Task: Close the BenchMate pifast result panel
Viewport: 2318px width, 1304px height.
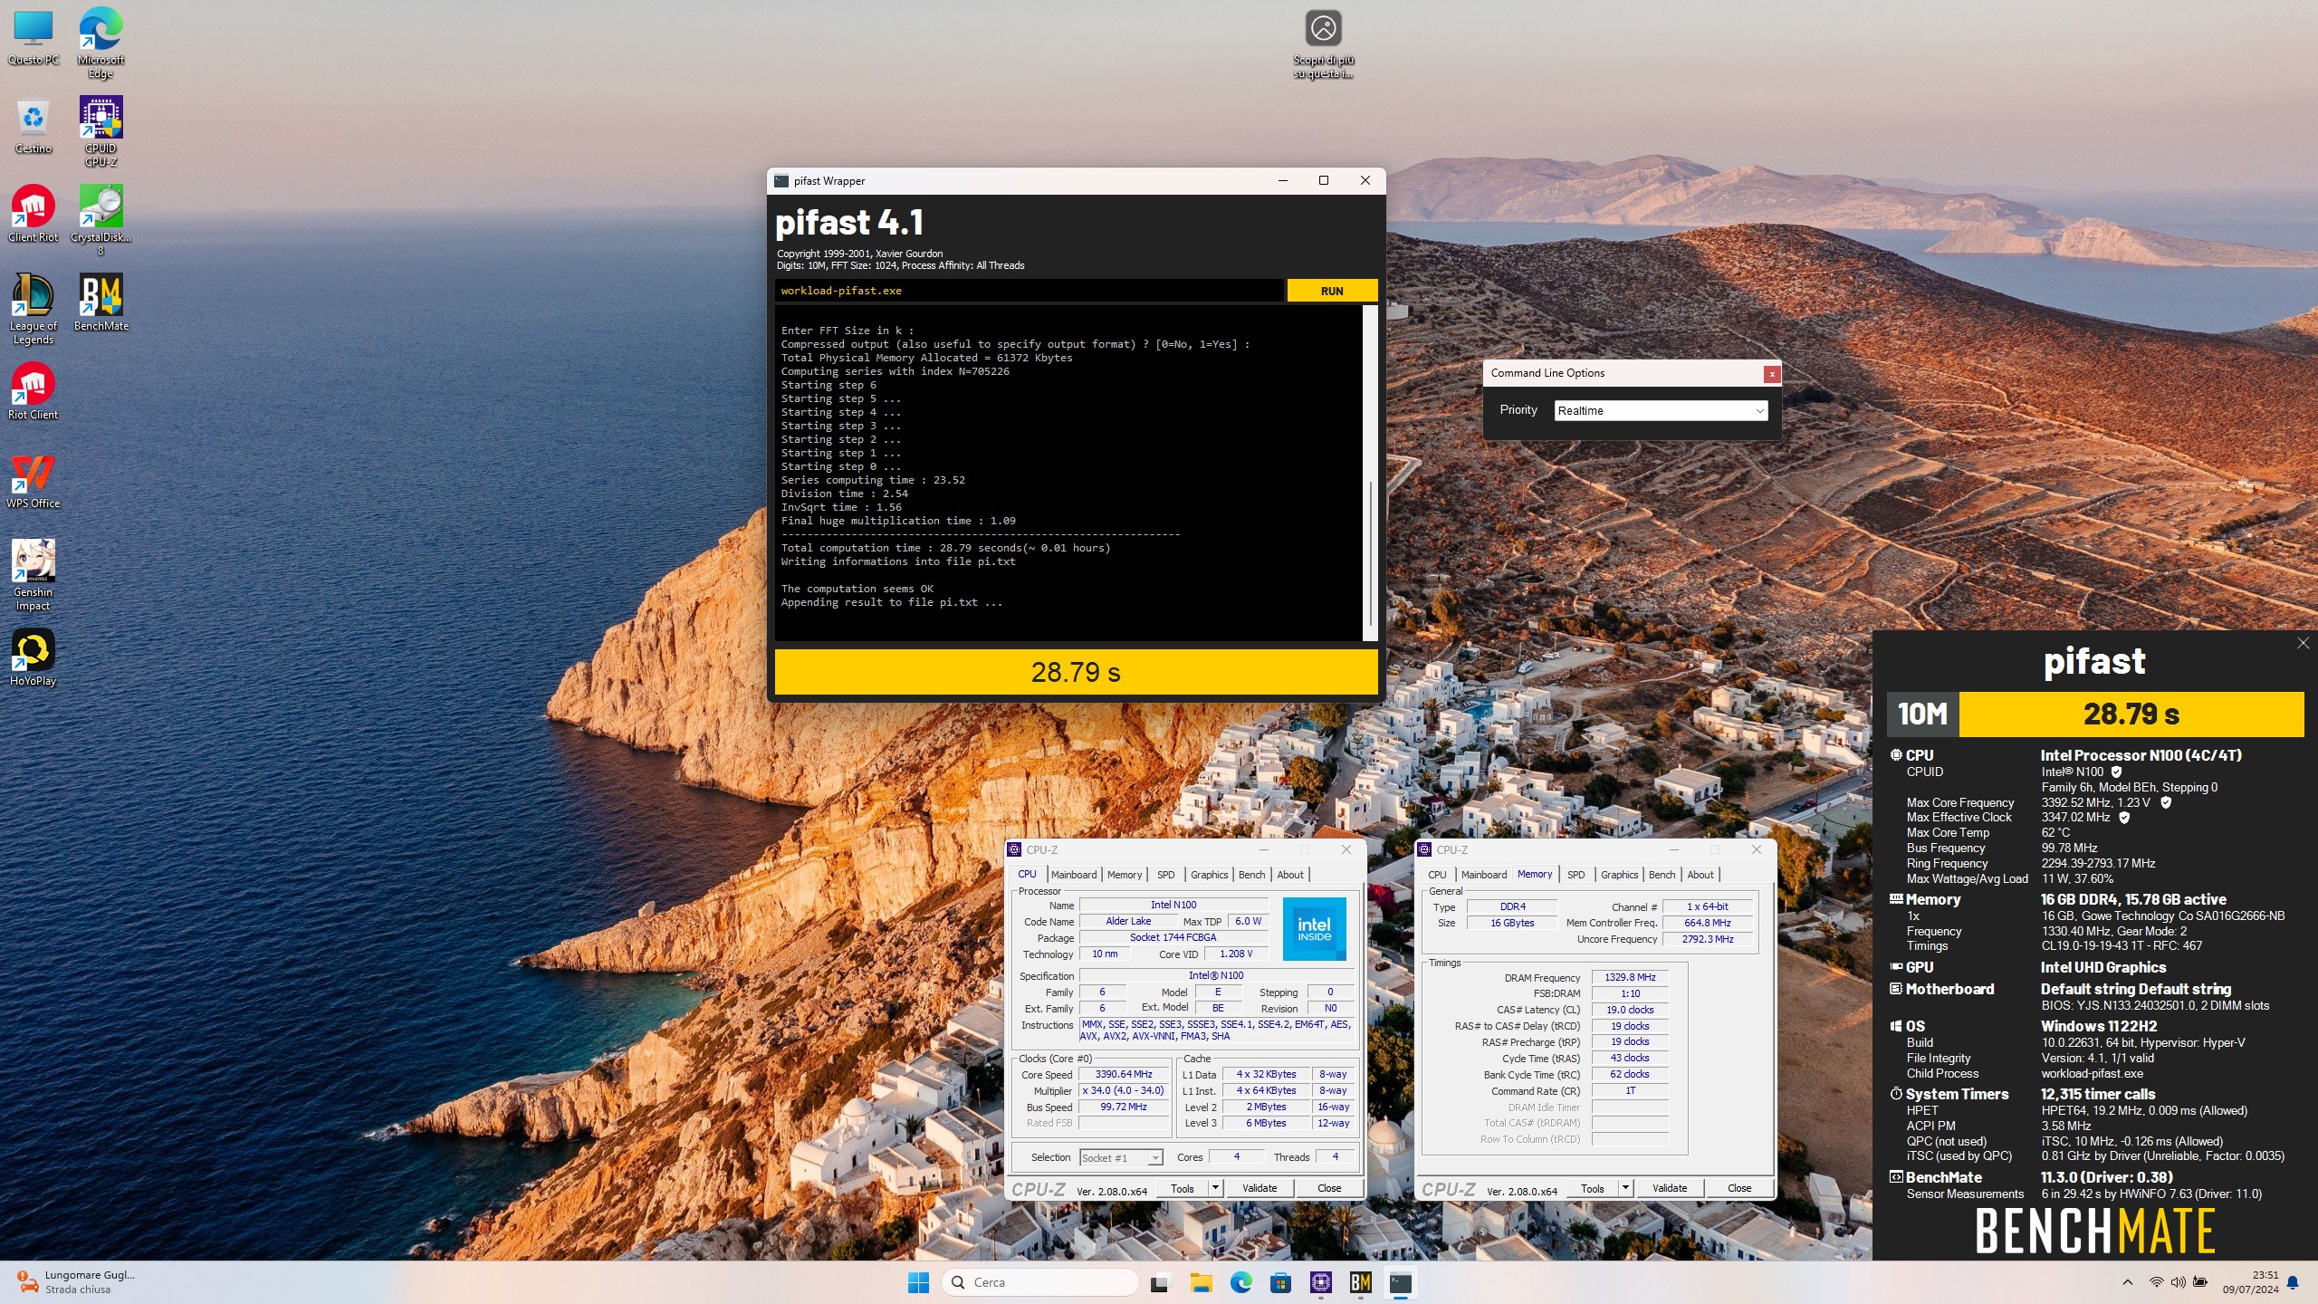Action: [2303, 643]
